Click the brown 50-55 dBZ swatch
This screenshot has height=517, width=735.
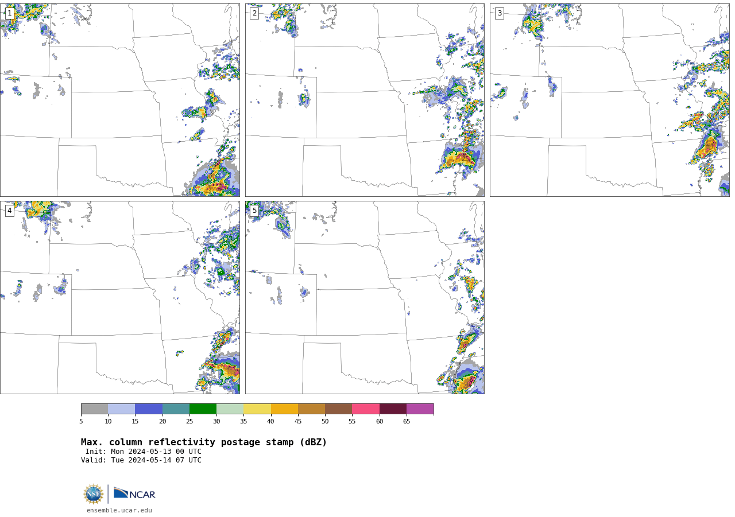[339, 409]
